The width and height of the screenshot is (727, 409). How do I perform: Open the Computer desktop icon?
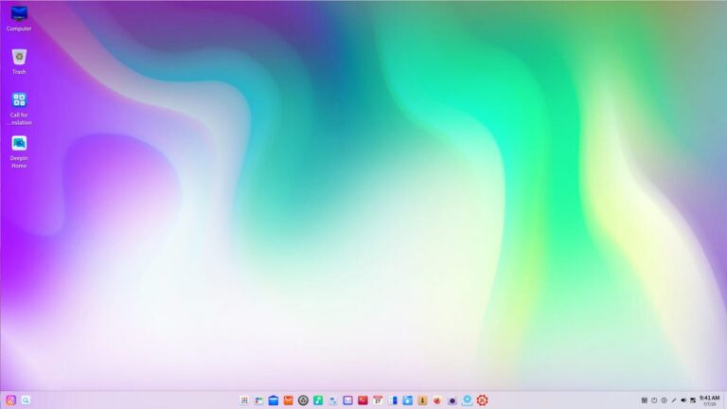point(19,14)
